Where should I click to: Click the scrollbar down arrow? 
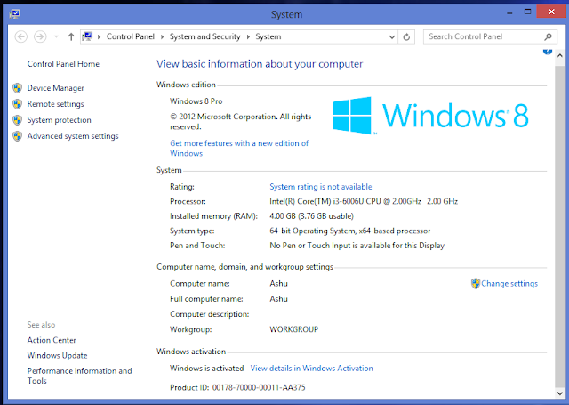(559, 393)
